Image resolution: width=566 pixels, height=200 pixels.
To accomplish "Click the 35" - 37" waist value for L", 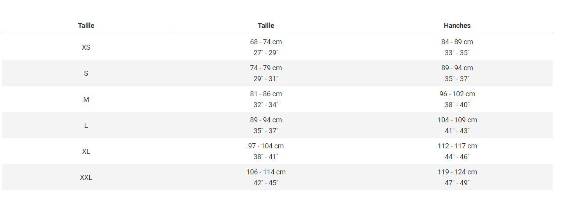I will tap(266, 131).
